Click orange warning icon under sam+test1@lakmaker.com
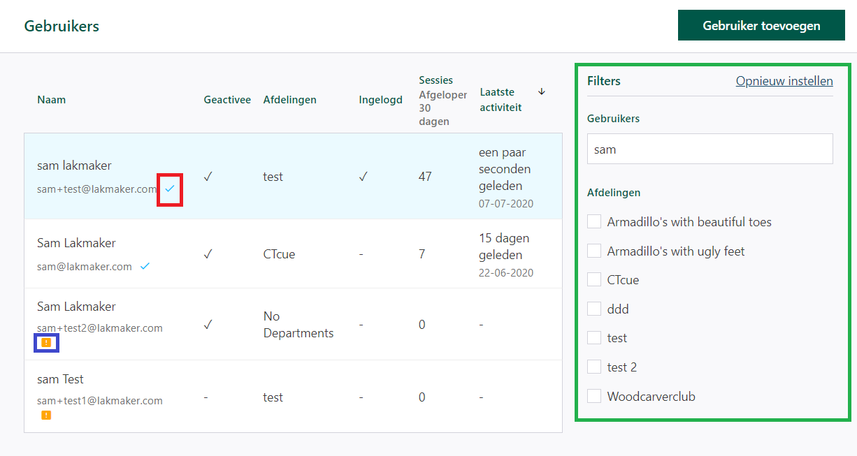 point(46,415)
